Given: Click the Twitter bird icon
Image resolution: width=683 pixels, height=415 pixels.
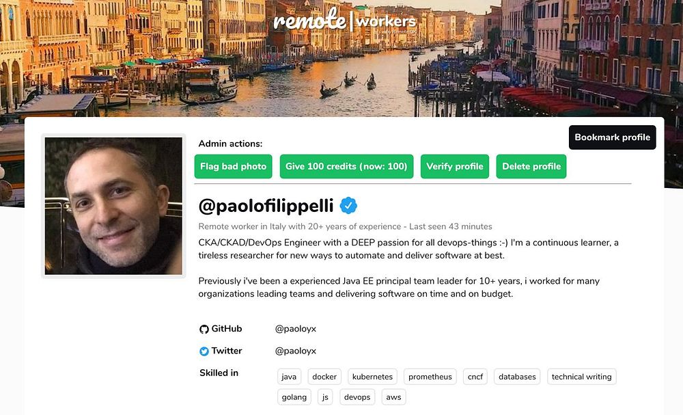Looking at the screenshot, I should pos(204,351).
